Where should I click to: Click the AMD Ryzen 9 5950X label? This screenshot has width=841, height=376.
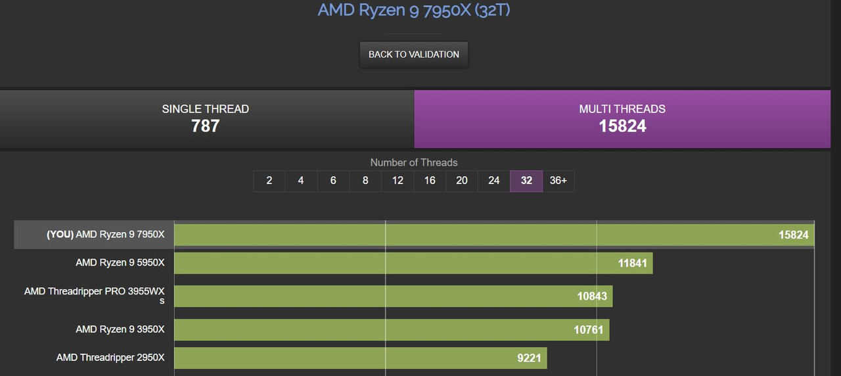click(x=120, y=263)
